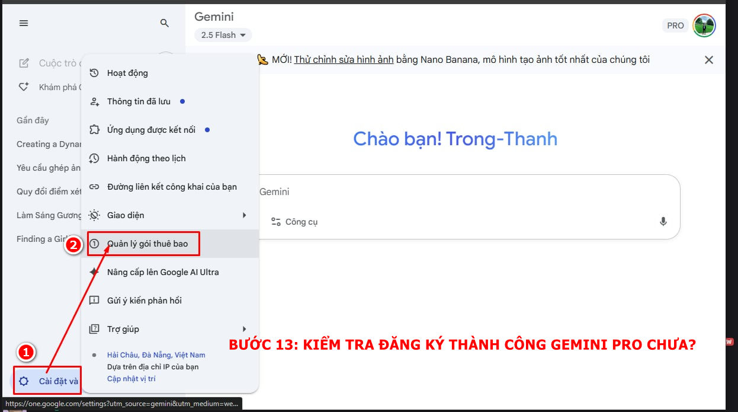This screenshot has height=412, width=738.
Task: Expand the Giao diện submenu arrow
Action: [244, 215]
